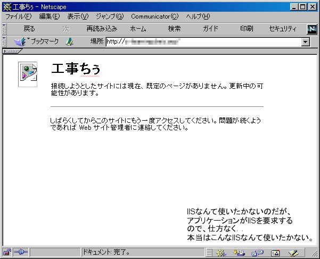320x259 pixels.
Task: Click the 戻る back toolbar button
Action: point(29,29)
